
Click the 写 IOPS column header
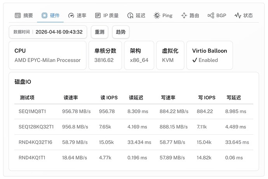tap(207, 98)
